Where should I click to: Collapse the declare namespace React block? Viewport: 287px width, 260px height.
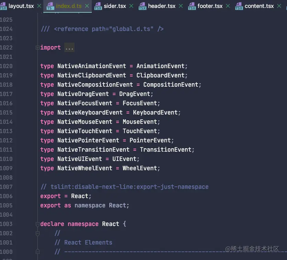(37, 224)
